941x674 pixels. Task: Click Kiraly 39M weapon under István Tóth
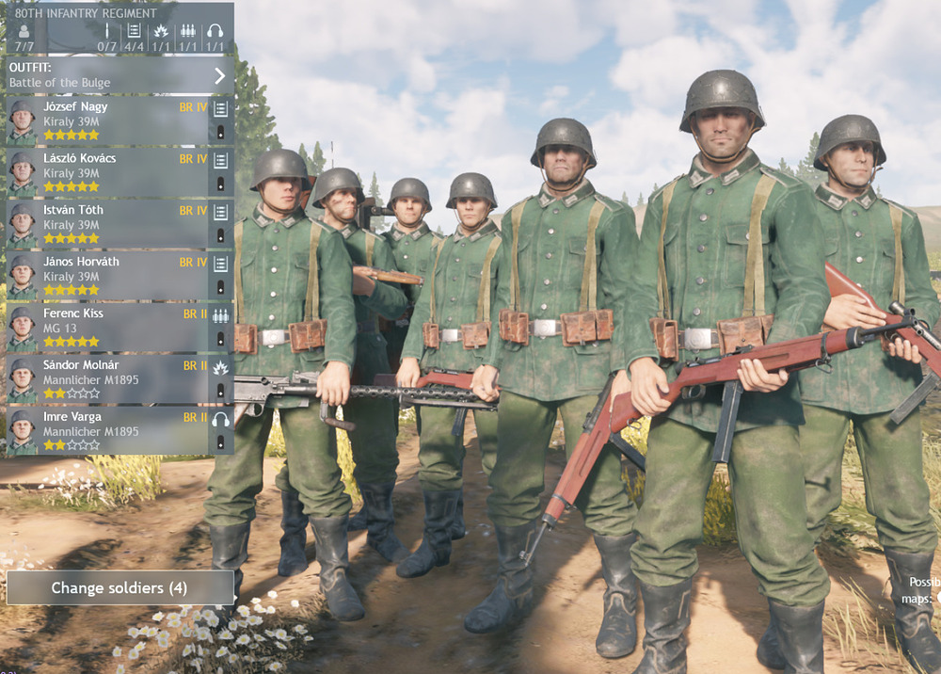(71, 225)
